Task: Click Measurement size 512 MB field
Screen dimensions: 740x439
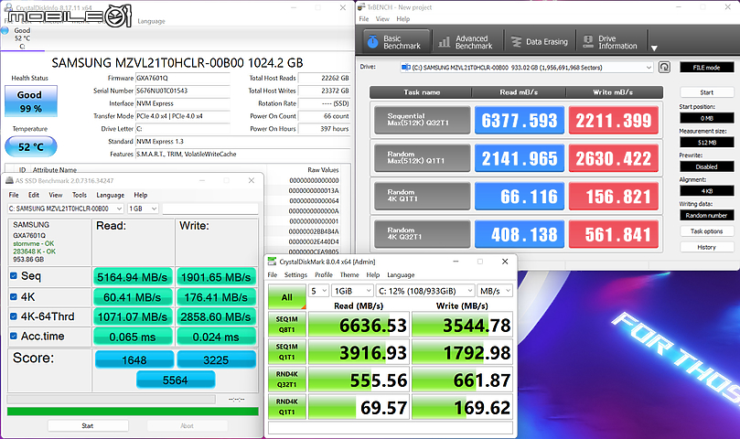Action: 706,142
